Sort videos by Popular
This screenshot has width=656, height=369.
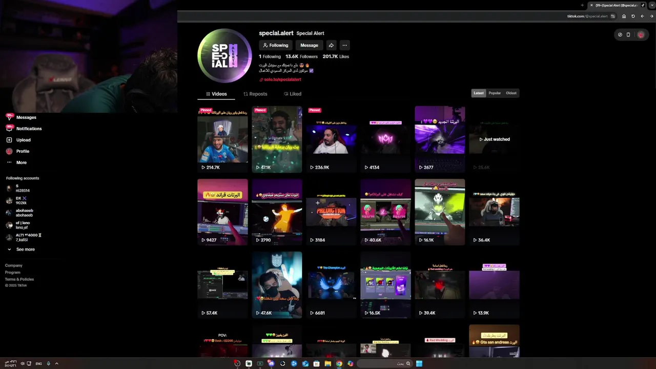click(x=495, y=93)
